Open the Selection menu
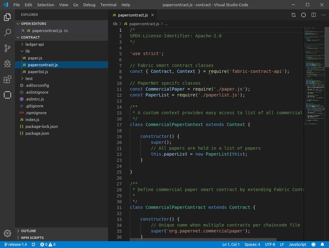The width and height of the screenshot is (329, 248). [46, 5]
